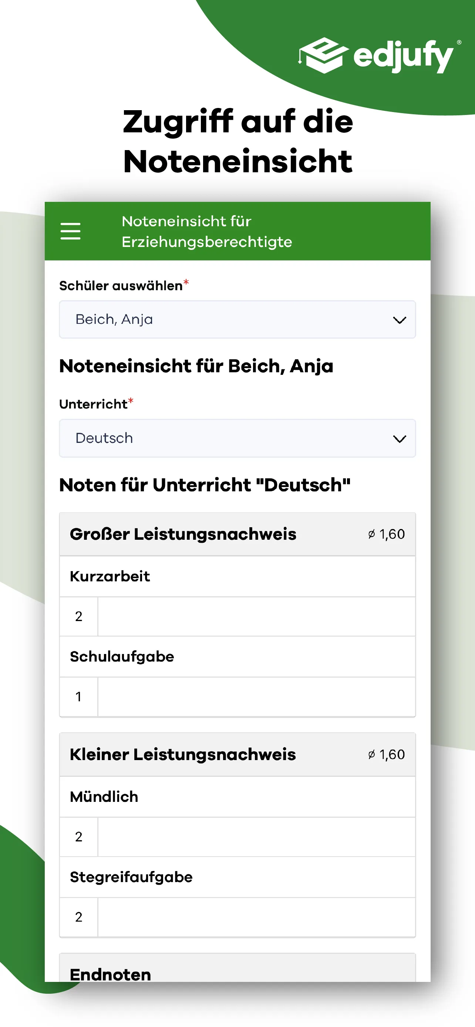The image size is (475, 1027).
Task: Open the hamburger navigation menu
Action: pyautogui.click(x=70, y=231)
